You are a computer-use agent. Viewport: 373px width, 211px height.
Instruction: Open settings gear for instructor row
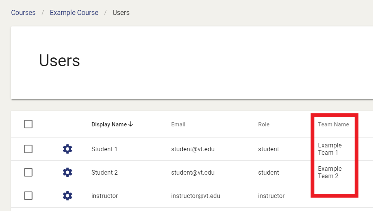pos(67,196)
